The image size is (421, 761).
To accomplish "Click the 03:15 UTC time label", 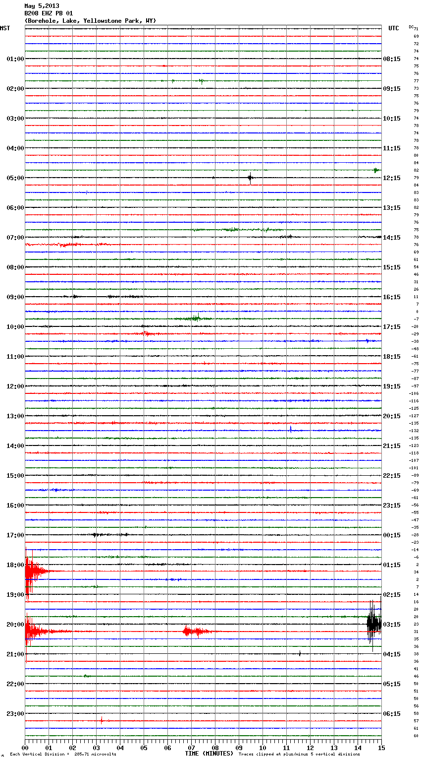I will click(392, 625).
